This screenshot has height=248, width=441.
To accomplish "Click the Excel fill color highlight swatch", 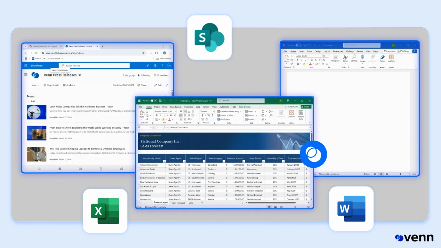I will (163, 120).
